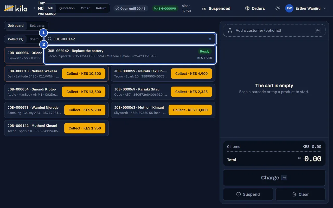This screenshot has width=333, height=208.
Task: Collect KES 9,200 from Wambui Njoroge
Action: tap(85, 110)
